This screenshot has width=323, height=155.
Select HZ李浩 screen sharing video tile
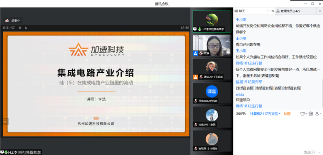tap(212, 21)
